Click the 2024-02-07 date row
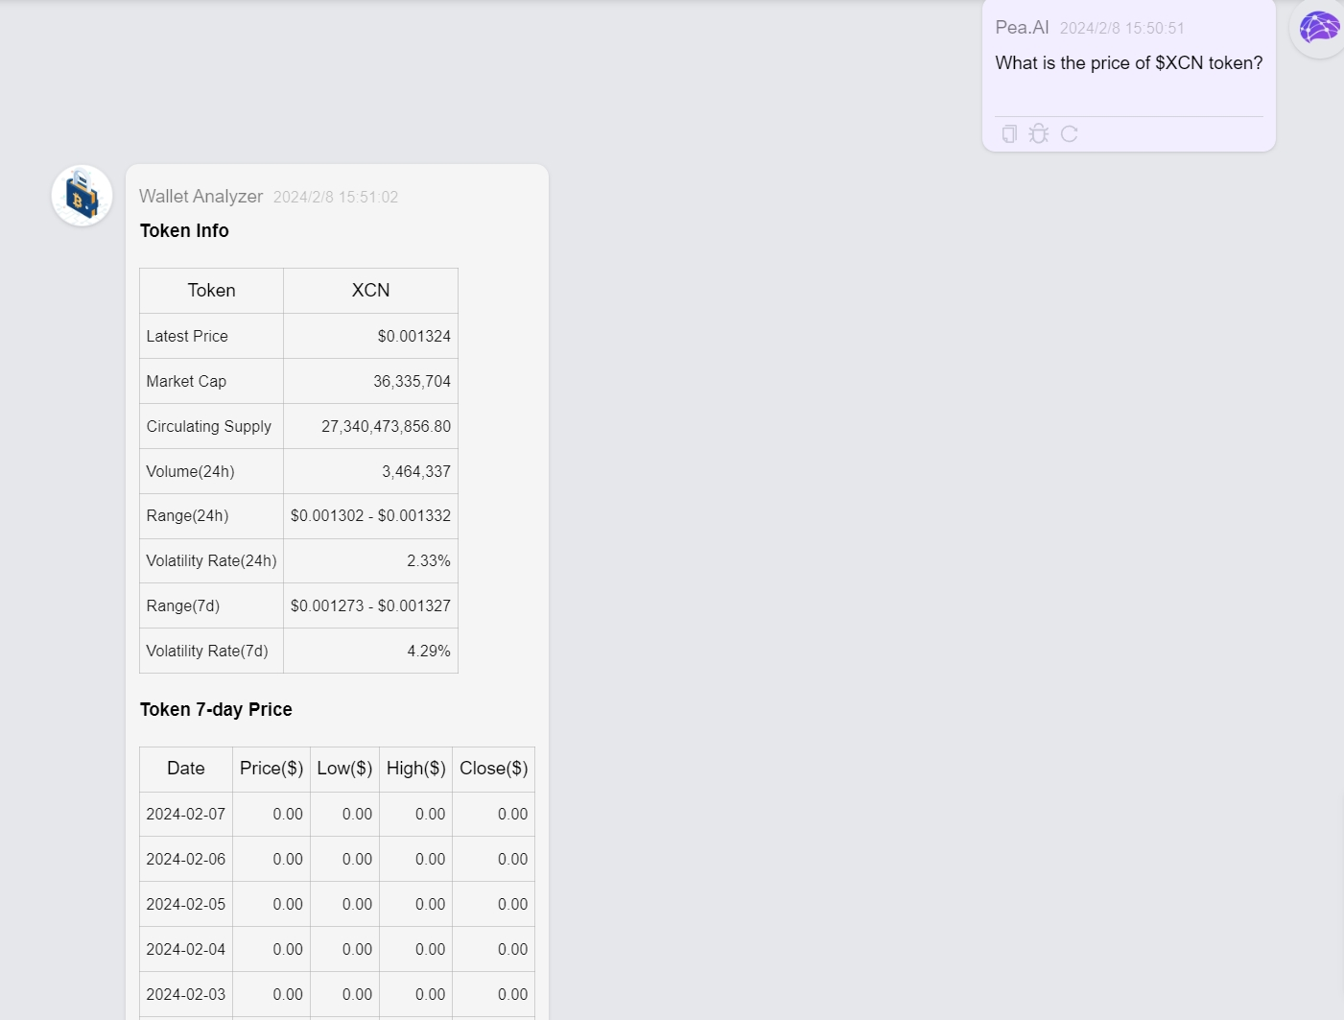 click(x=185, y=814)
